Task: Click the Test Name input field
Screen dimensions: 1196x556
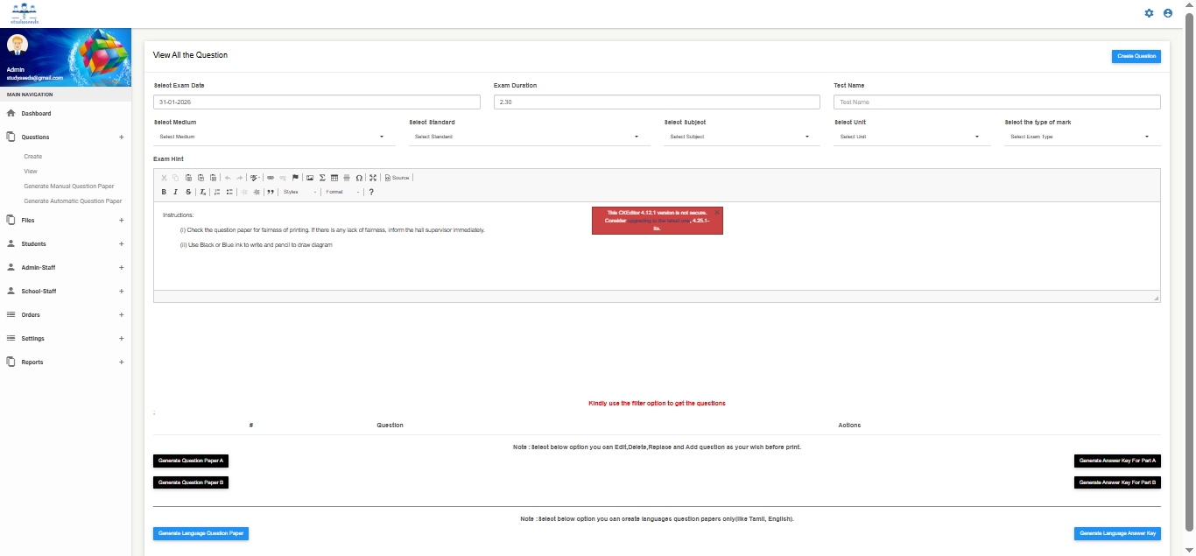Action: point(996,102)
